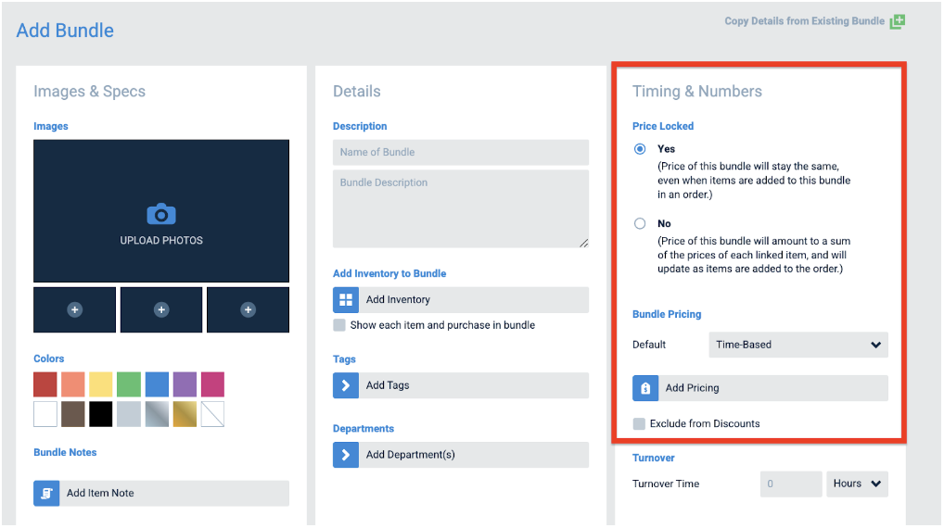Viewport: 944px width, 528px height.
Task: Check Show each item and purchase in bundle
Action: pyautogui.click(x=339, y=325)
